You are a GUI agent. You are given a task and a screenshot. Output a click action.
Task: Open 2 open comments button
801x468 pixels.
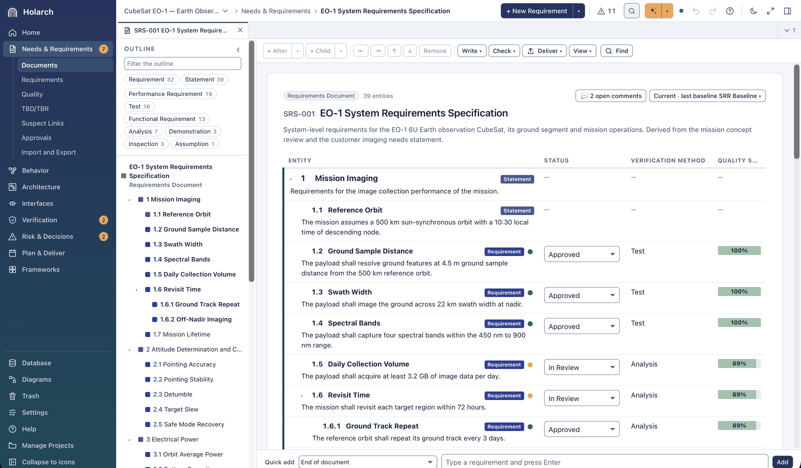[611, 96]
